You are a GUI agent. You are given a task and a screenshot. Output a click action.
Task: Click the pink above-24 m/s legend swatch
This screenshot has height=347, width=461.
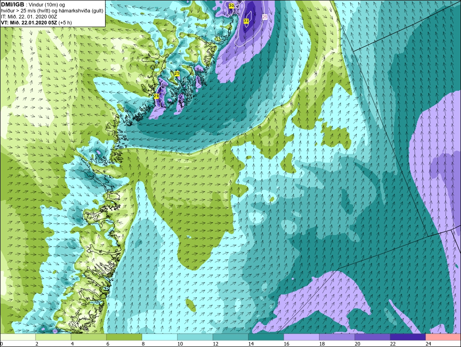point(443,337)
